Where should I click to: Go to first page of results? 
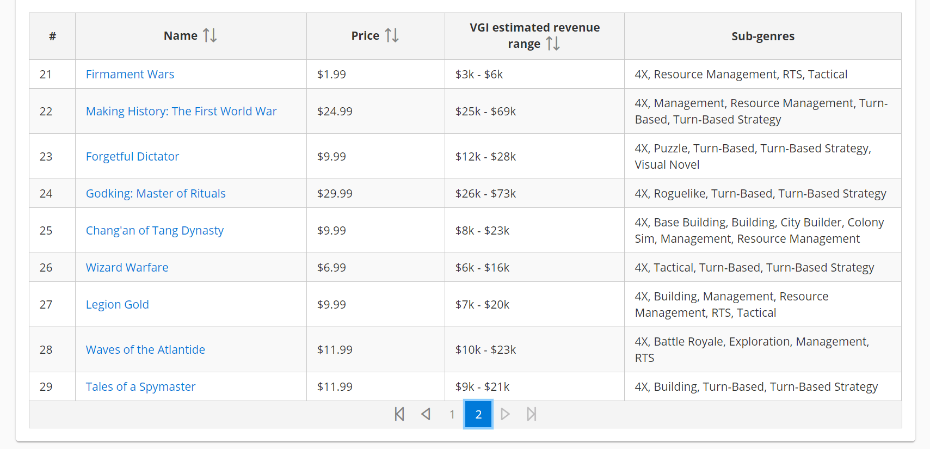[399, 414]
